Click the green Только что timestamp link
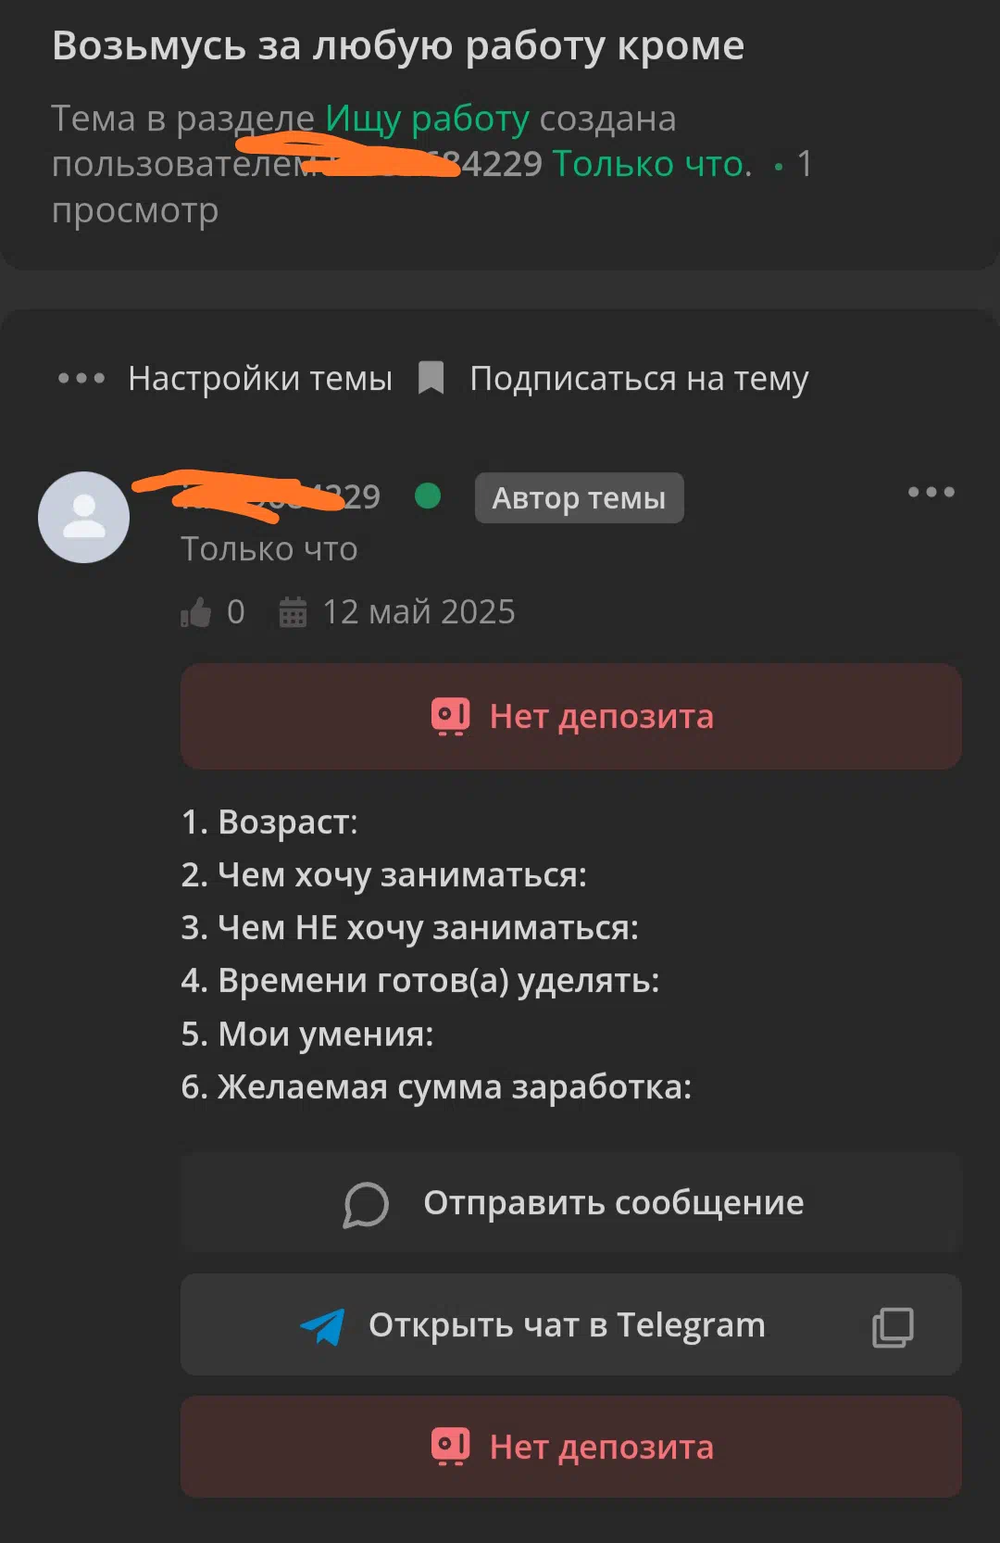The width and height of the screenshot is (1000, 1543). coord(652,164)
